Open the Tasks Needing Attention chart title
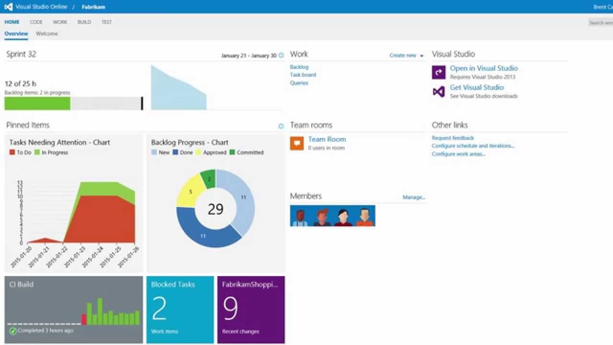Screen dimensions: 613x345 pos(60,142)
